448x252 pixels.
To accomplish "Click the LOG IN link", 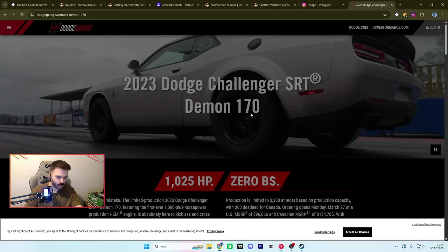I will pos(433,27).
